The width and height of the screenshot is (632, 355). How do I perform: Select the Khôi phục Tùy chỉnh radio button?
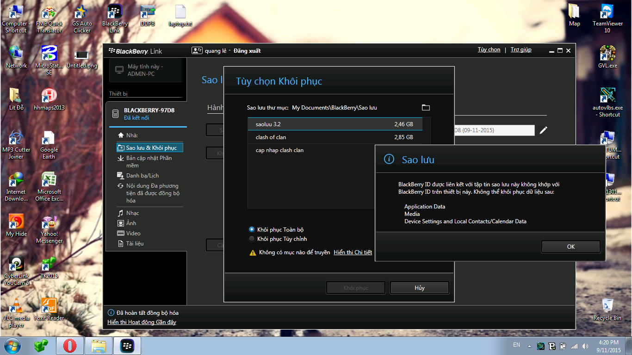[252, 239]
